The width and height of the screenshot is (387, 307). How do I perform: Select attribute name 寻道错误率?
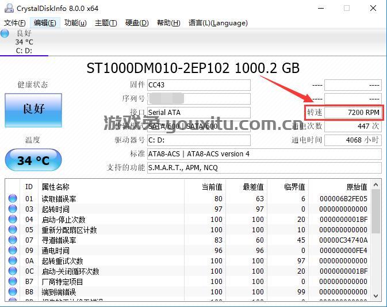coord(59,240)
